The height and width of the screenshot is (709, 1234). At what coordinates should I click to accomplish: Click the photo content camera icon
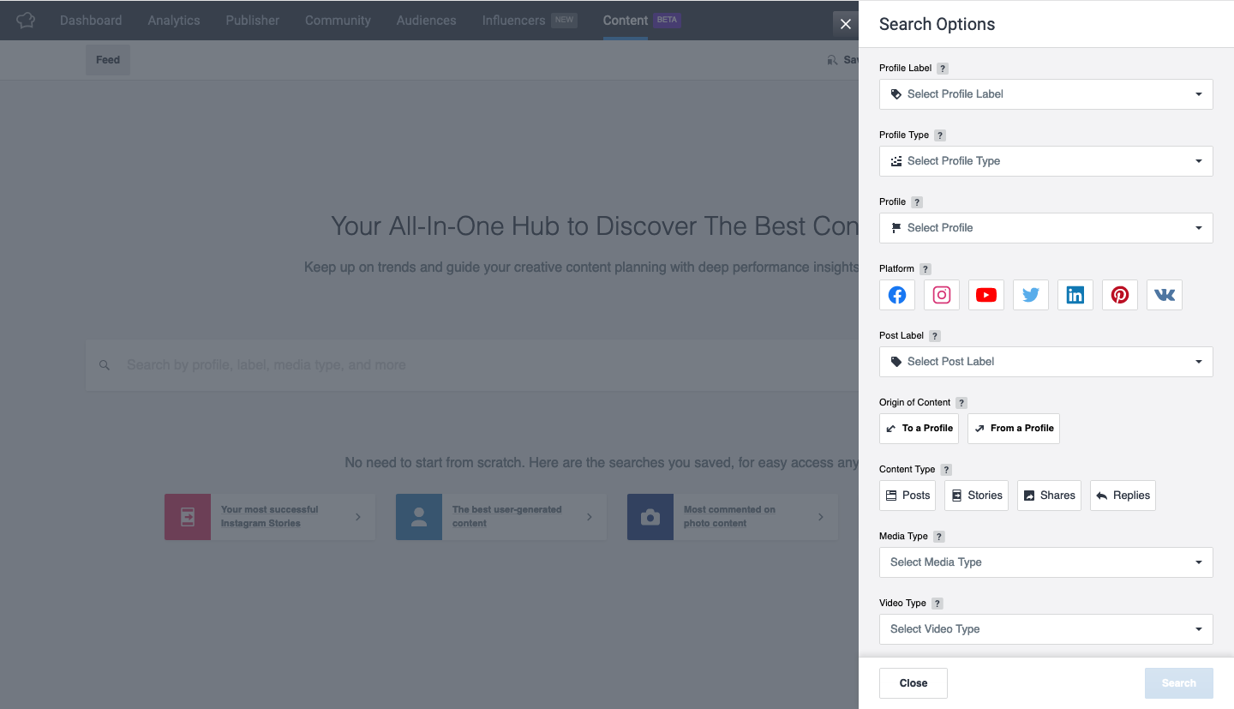click(x=650, y=517)
